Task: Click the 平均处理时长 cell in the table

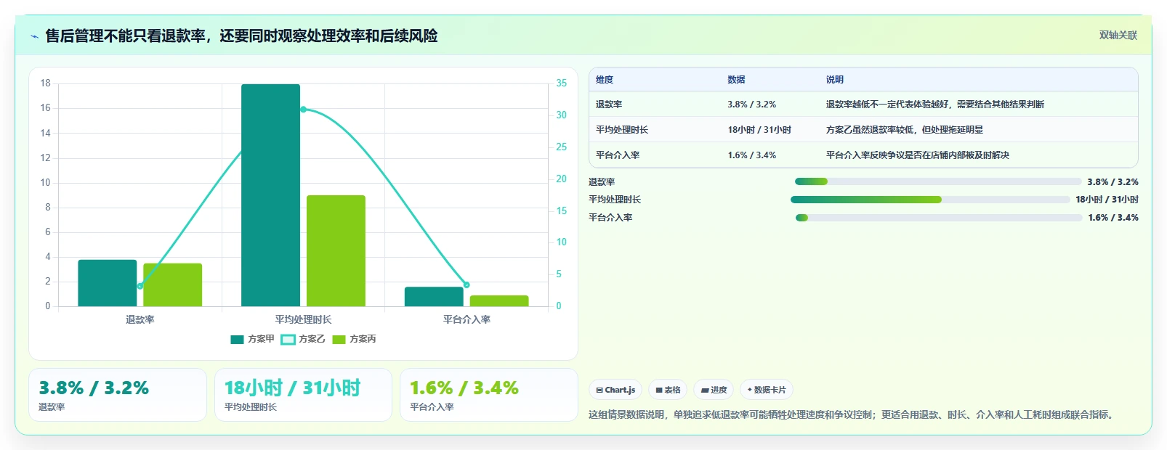Action: (x=622, y=130)
